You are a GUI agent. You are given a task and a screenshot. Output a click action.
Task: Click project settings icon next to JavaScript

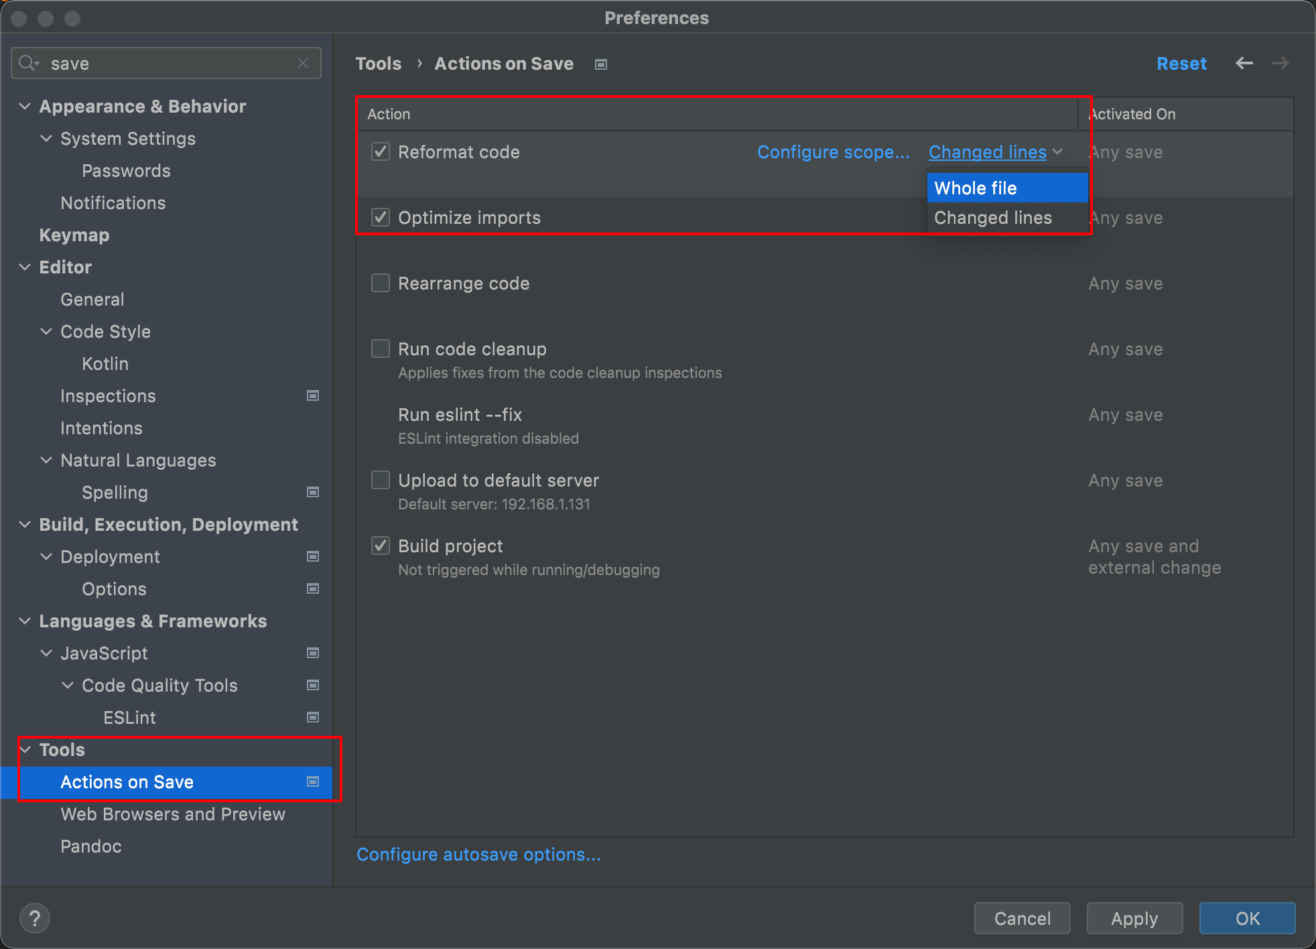click(313, 653)
